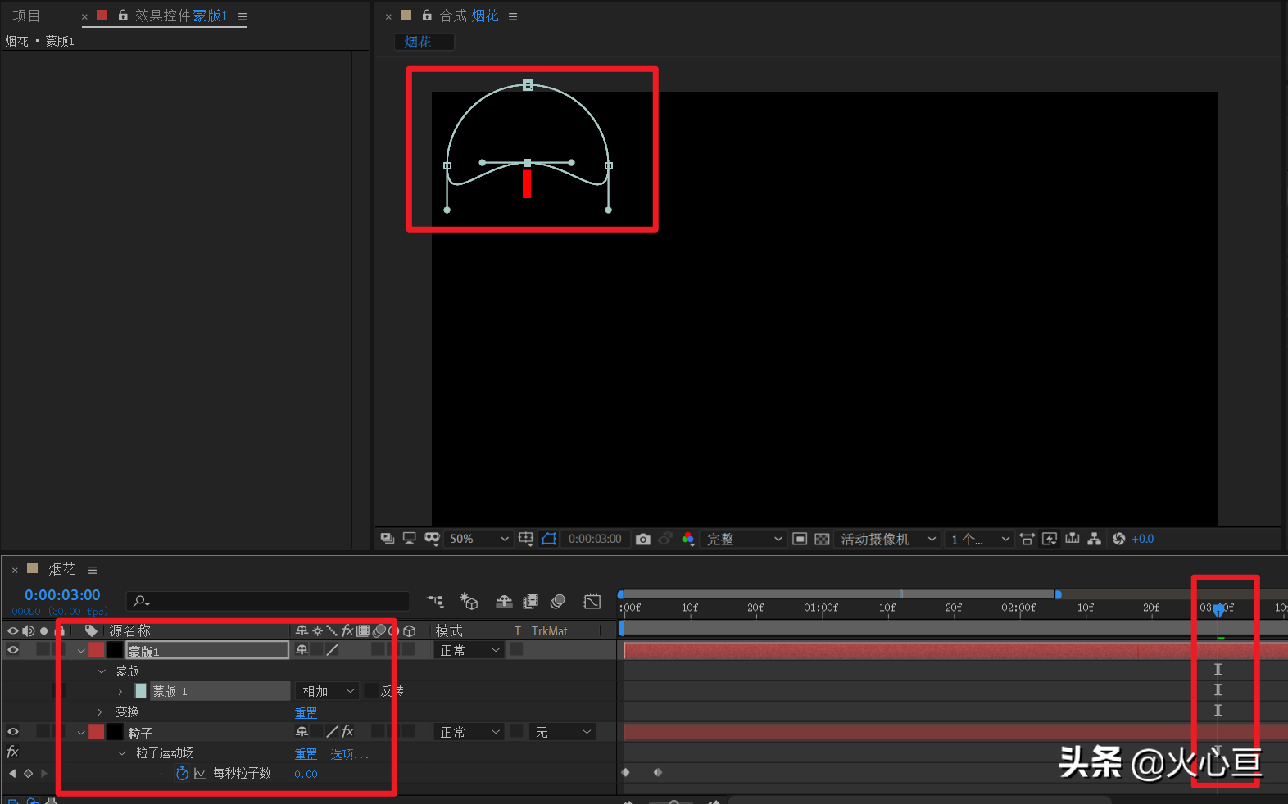Collapse the 蒙版1 layer twirl arrow

pyautogui.click(x=81, y=651)
